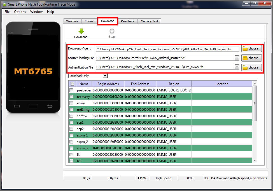273x191 pixels.
Task: Enable the preloader partition checkbox
Action: click(71, 90)
